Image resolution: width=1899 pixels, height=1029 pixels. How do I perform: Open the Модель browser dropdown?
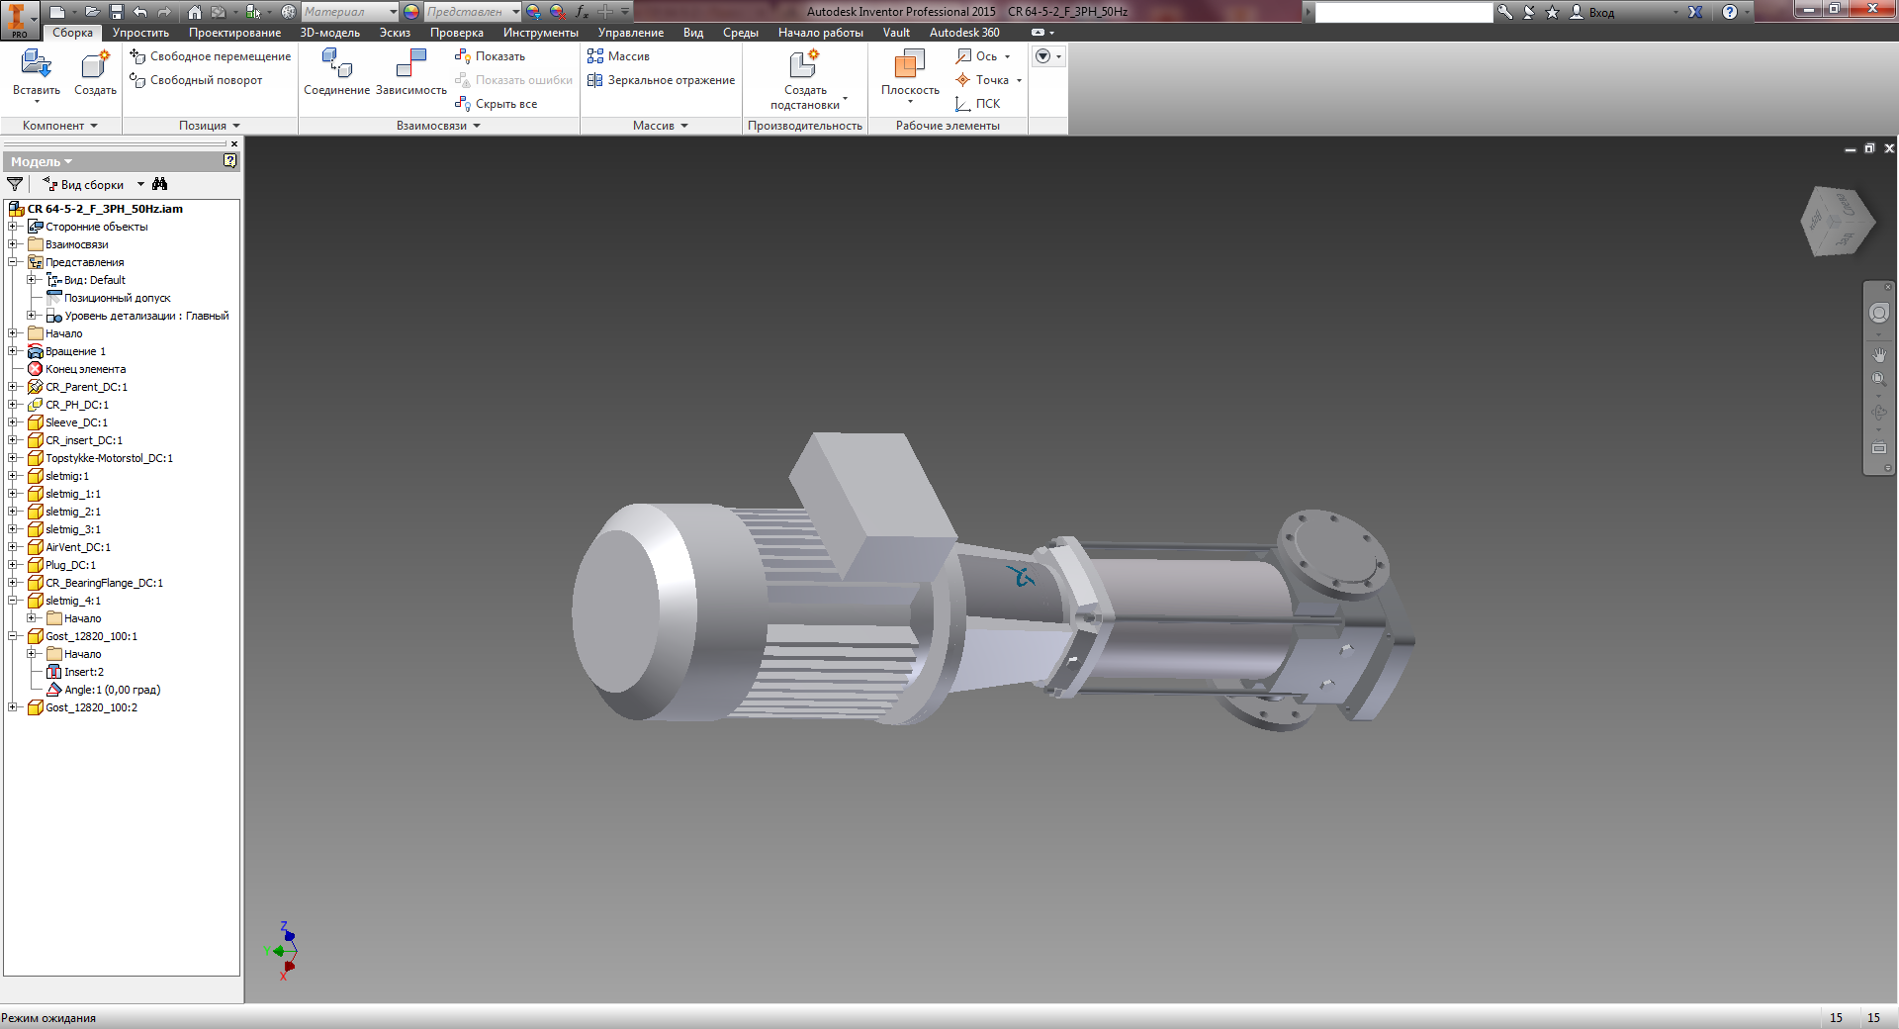click(x=42, y=161)
